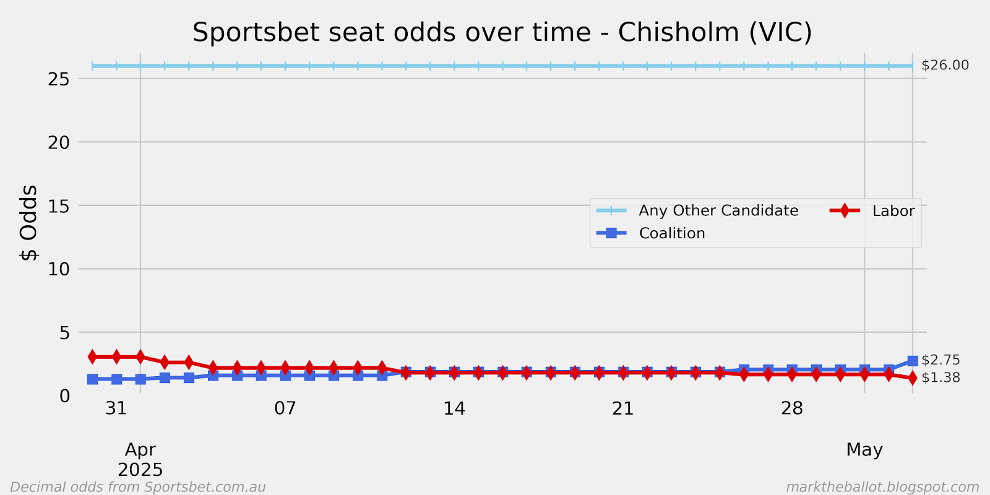Image resolution: width=990 pixels, height=495 pixels.
Task: Click the first Coalition square data point
Action: 93,379
